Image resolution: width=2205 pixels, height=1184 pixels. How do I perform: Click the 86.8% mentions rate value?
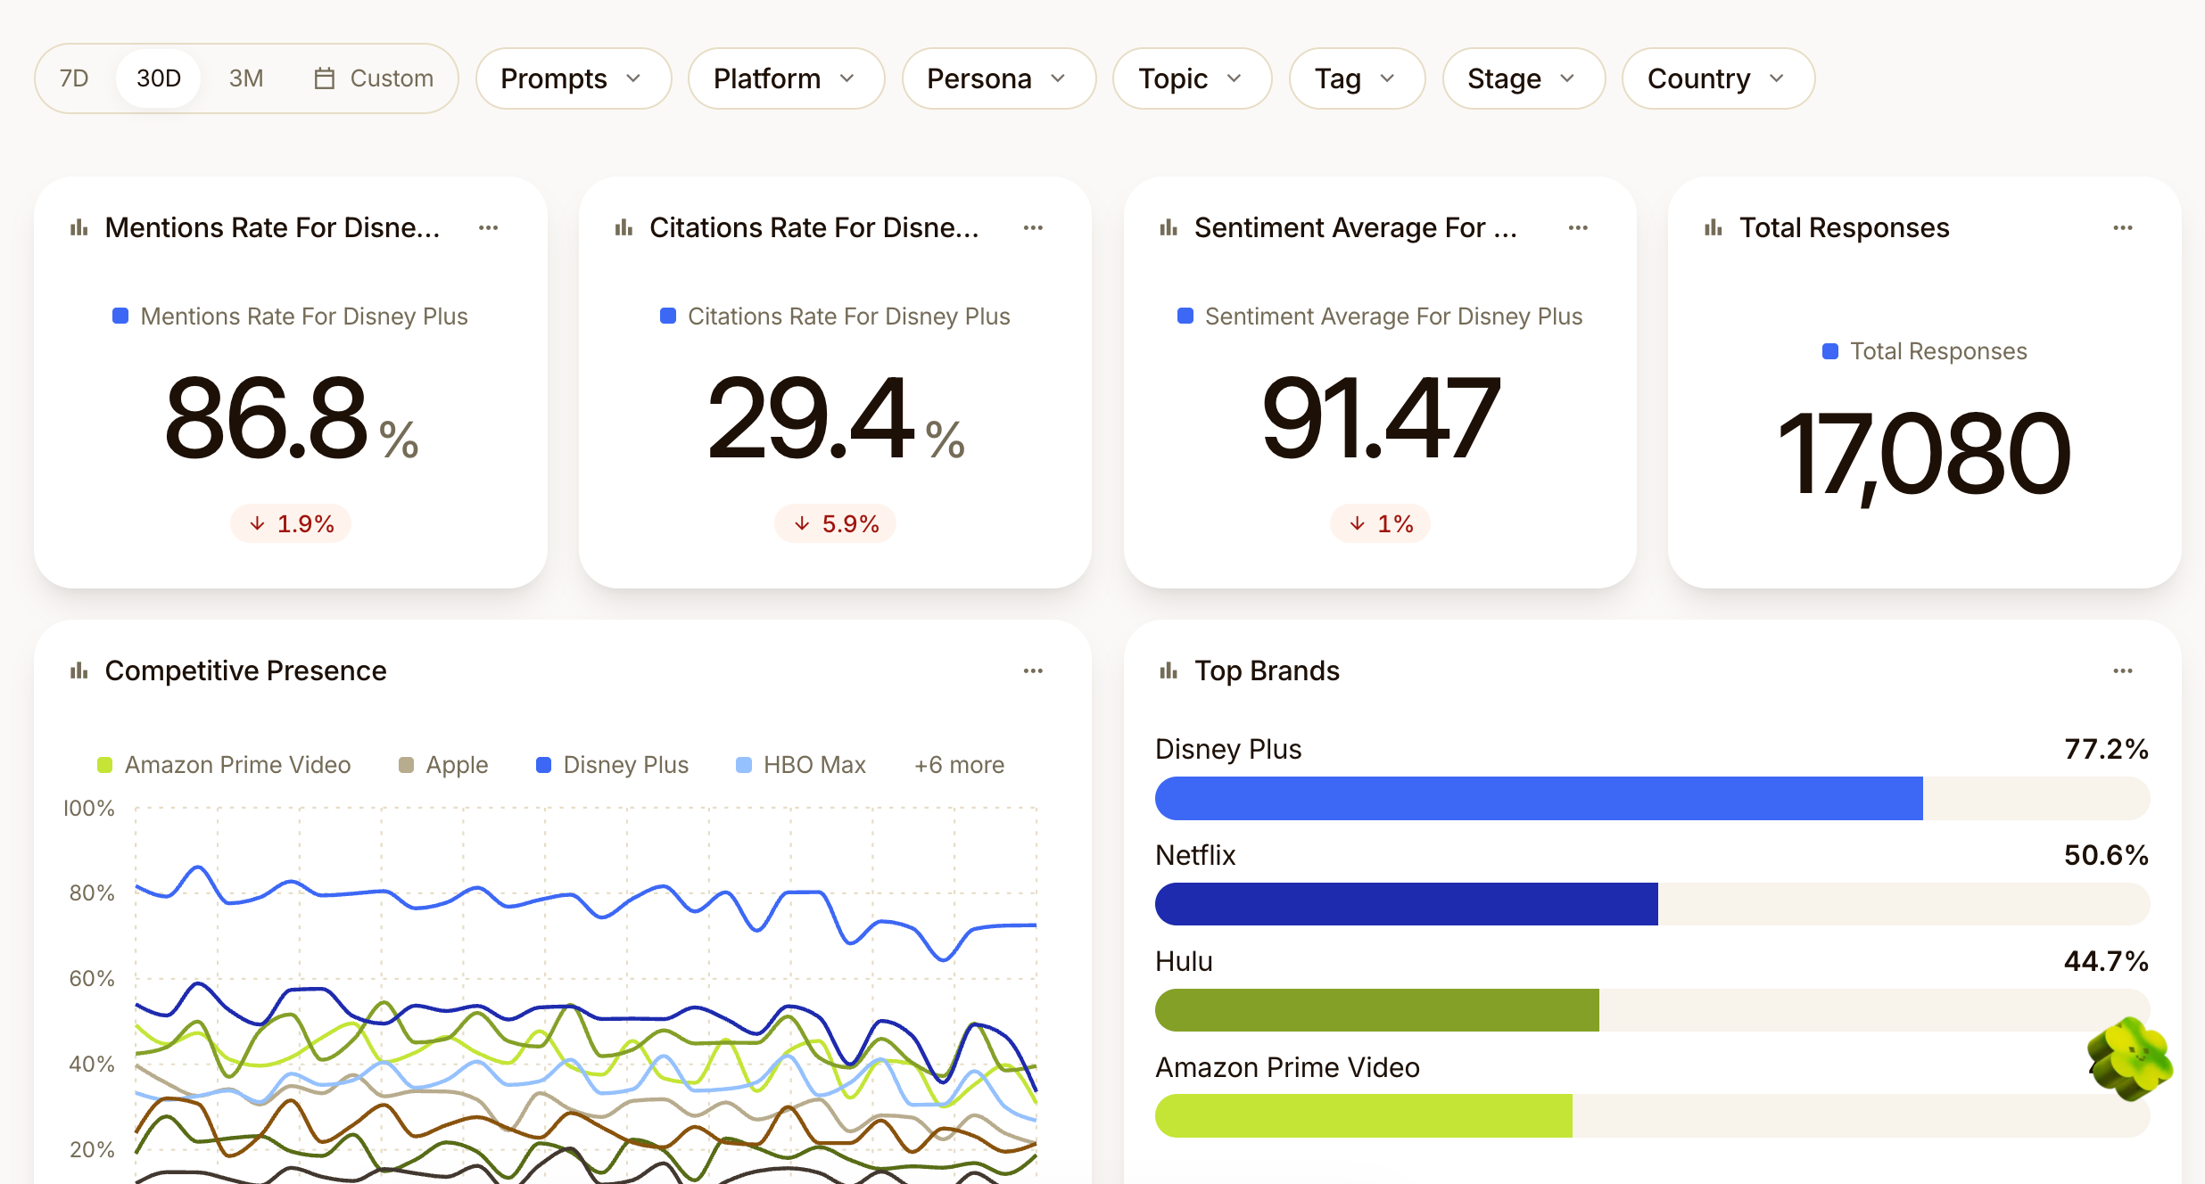point(292,419)
